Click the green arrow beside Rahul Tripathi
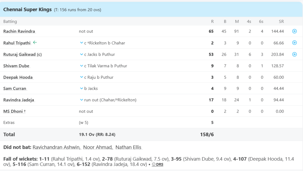This screenshot has width=303, height=171. tap(35, 43)
